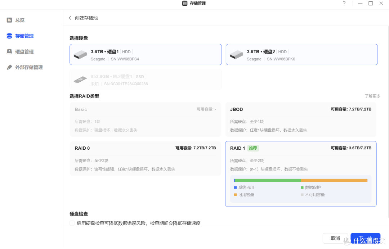Click the 取消 cancel button

pos(335,238)
